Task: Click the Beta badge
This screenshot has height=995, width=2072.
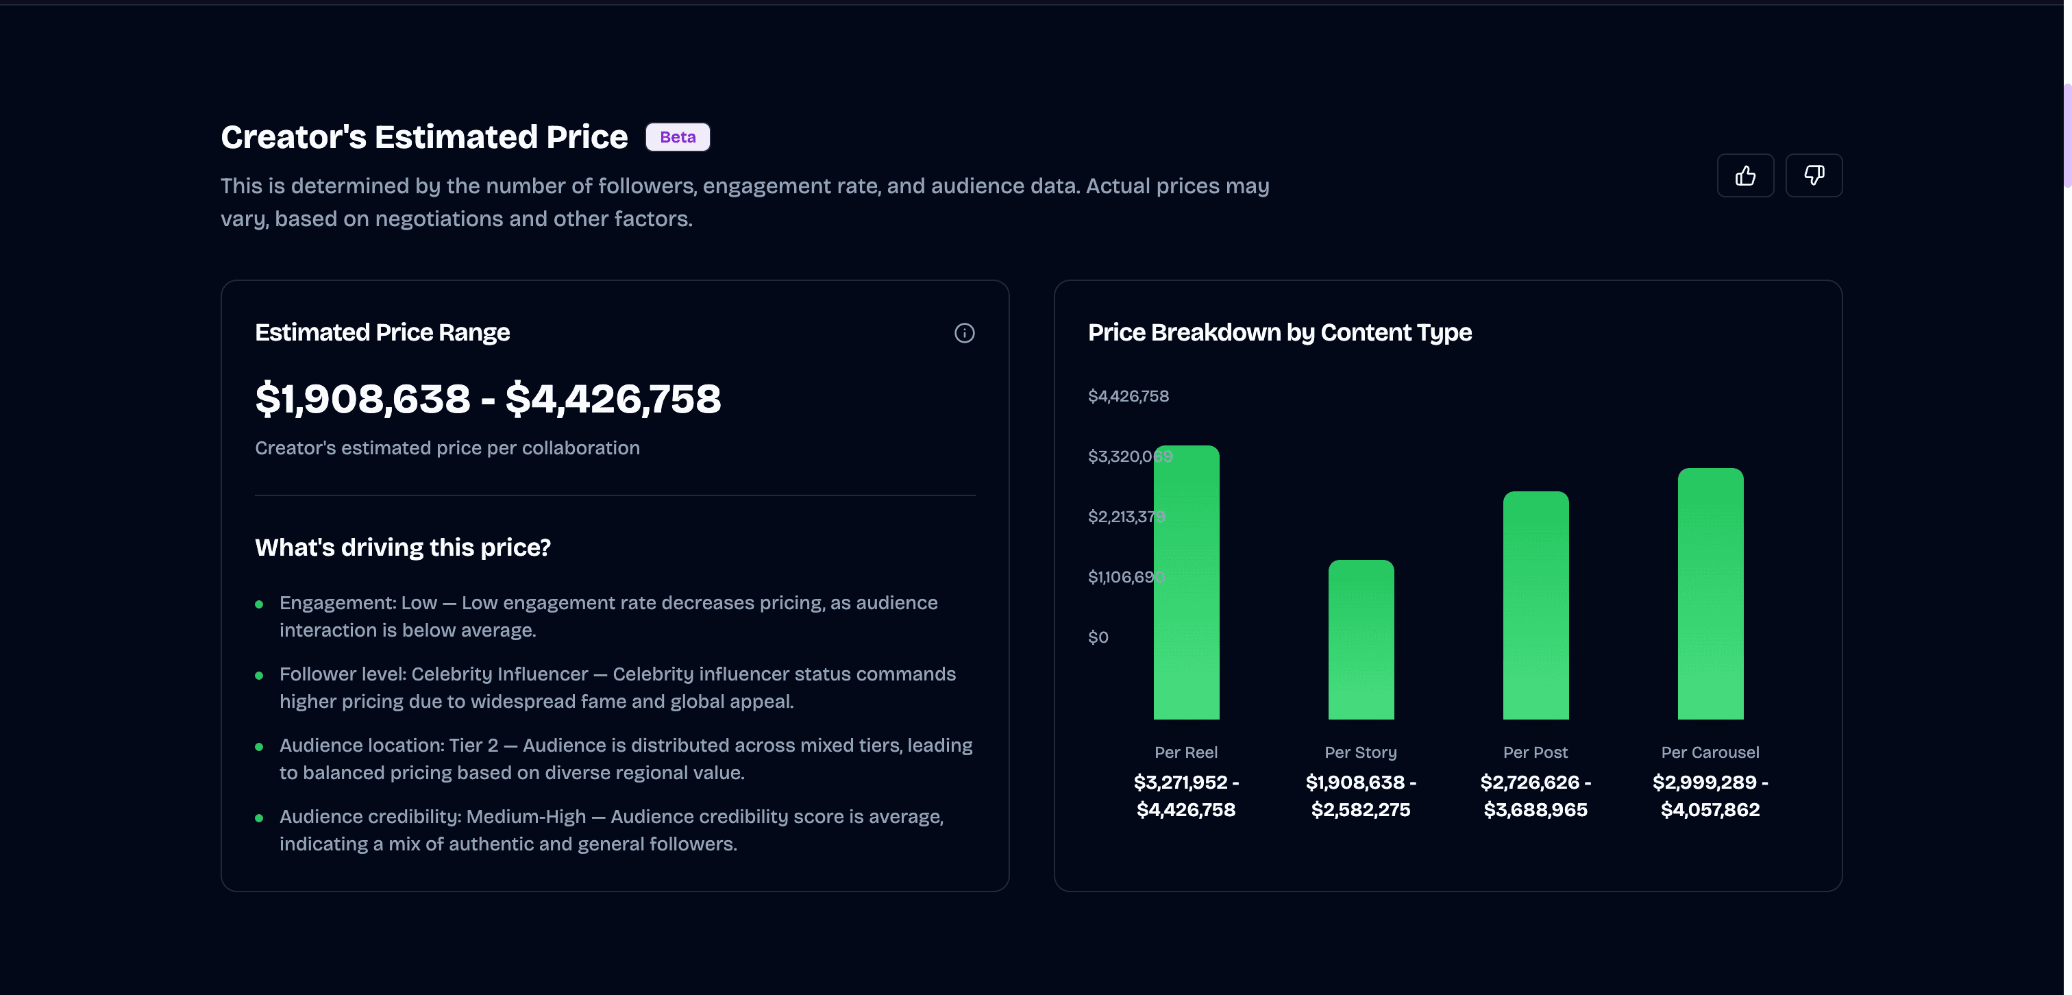Action: coord(677,137)
